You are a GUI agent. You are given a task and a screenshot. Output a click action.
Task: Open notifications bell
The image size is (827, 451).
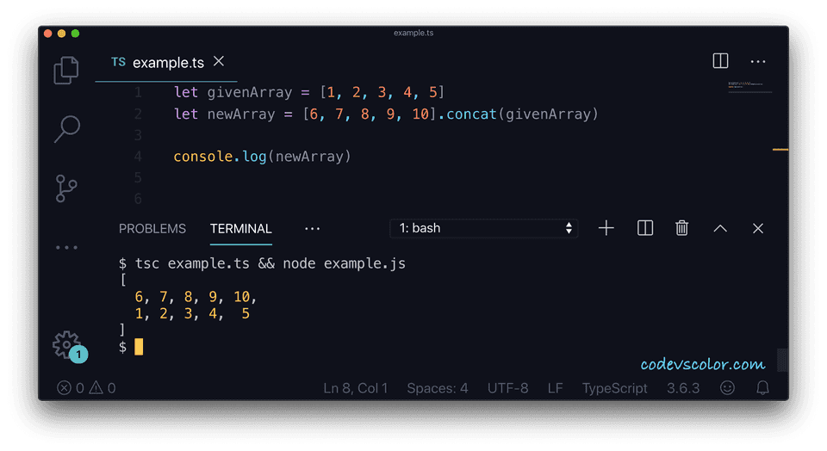coord(762,388)
